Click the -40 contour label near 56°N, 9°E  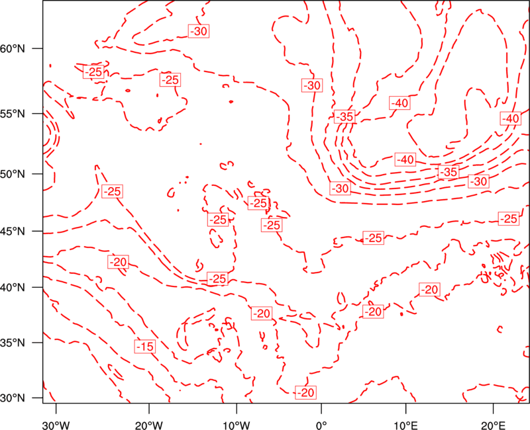[x=400, y=103]
